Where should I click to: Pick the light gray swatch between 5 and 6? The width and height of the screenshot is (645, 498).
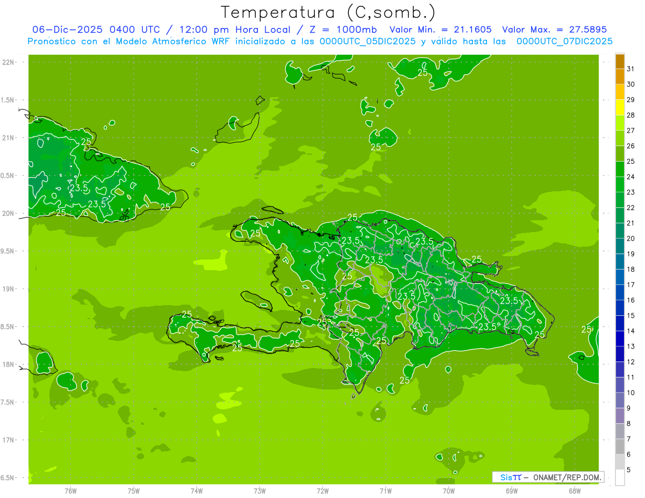[620, 462]
